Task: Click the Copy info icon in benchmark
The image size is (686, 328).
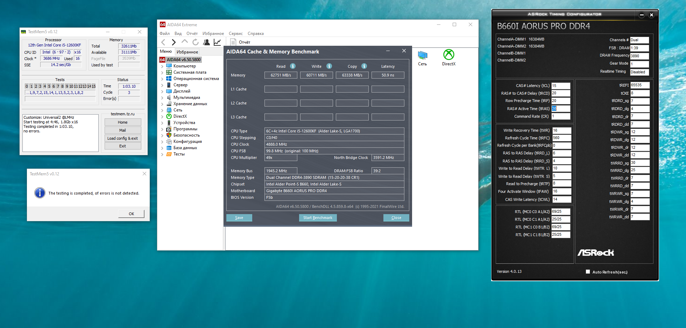Action: pyautogui.click(x=364, y=66)
